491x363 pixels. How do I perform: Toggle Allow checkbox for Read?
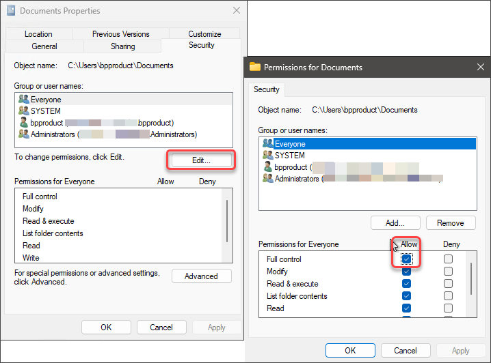click(406, 308)
